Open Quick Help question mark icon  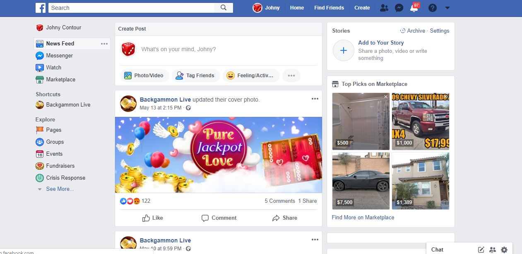pos(432,8)
